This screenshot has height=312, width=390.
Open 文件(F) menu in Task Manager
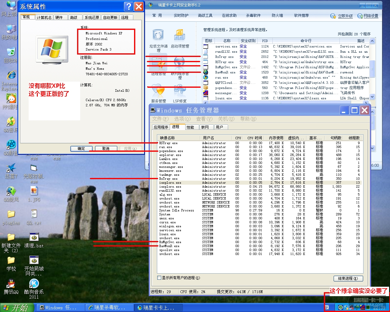point(161,119)
